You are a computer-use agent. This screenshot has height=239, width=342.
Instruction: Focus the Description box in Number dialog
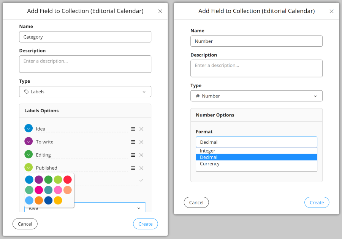[256, 68]
